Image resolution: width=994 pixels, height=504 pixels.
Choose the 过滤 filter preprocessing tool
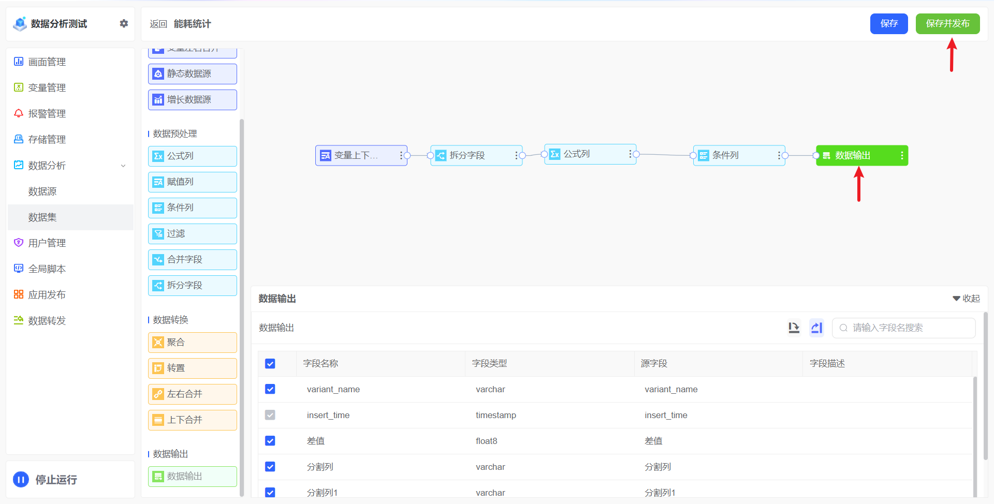(176, 233)
